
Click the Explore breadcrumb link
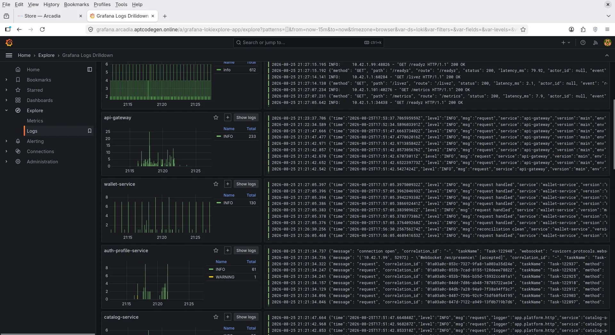pyautogui.click(x=46, y=55)
